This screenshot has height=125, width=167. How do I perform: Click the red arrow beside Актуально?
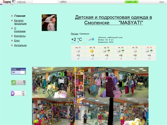pyautogui.click(x=12, y=45)
